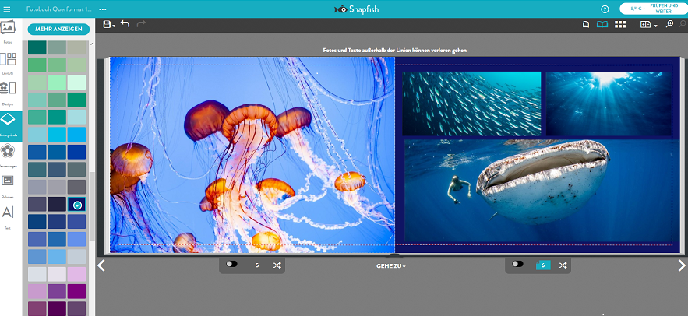Open the Verzierungen flower panel
Image resolution: width=688 pixels, height=316 pixels.
click(8, 156)
